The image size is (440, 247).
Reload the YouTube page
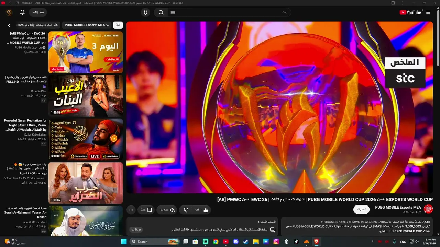[x=17, y=3]
